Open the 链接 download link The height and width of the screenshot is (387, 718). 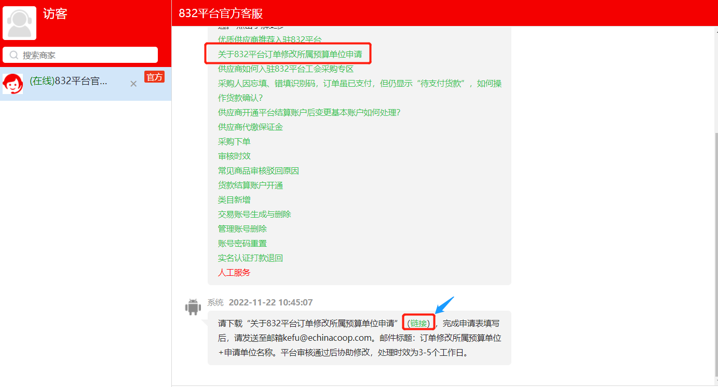pyautogui.click(x=420, y=323)
